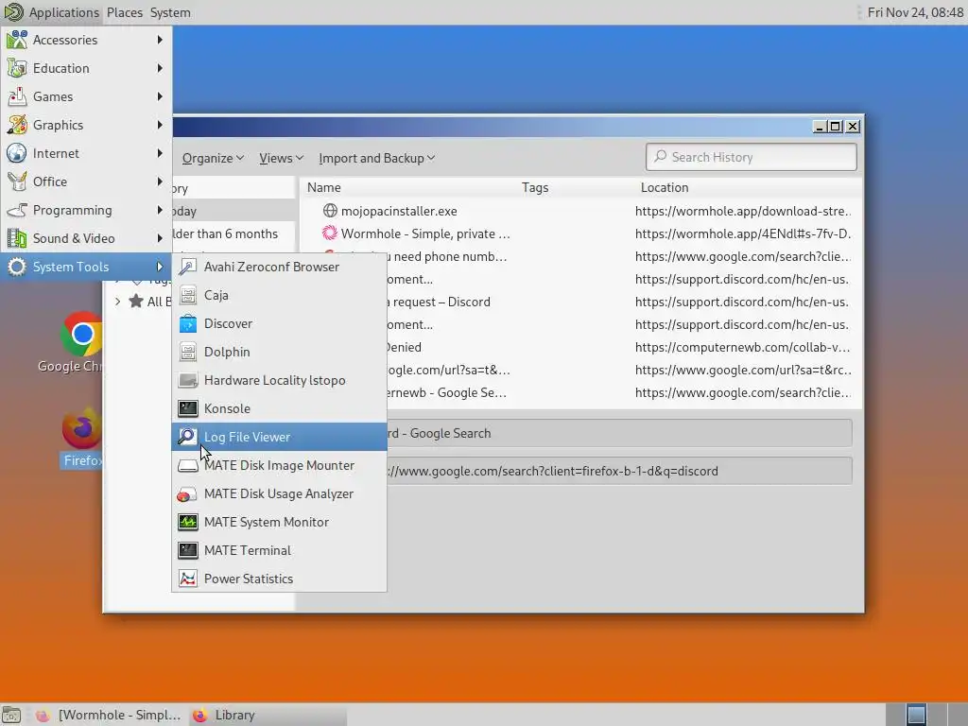Viewport: 968px width, 726px height.
Task: Click the Education category icon
Action: point(17,68)
